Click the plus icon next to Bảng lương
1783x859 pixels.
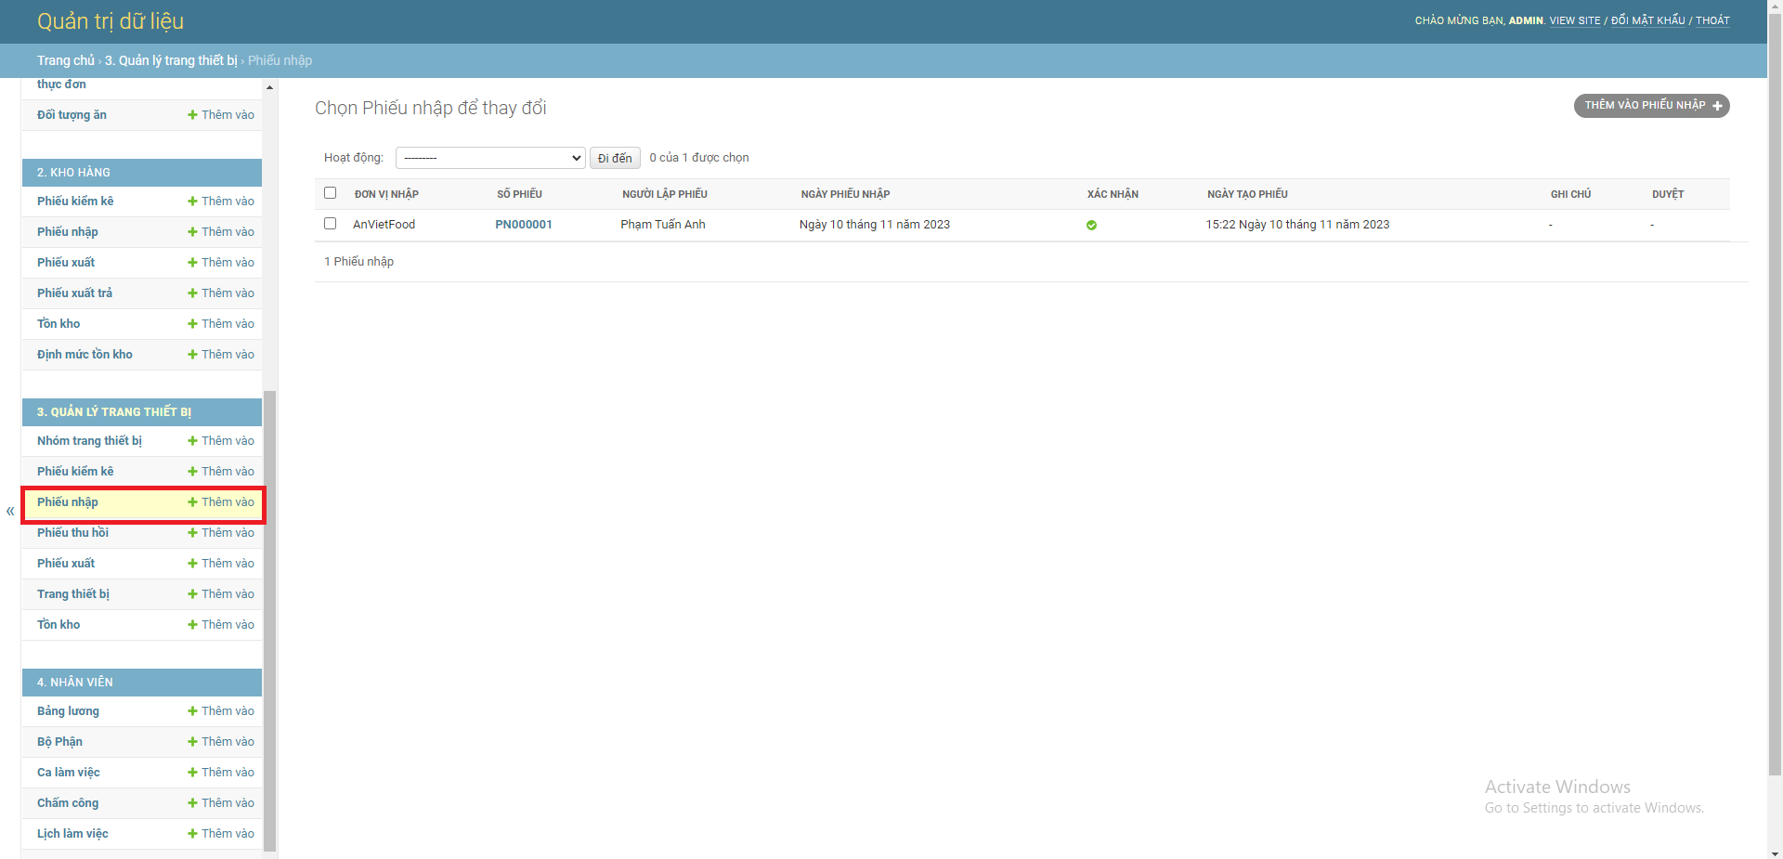(191, 710)
